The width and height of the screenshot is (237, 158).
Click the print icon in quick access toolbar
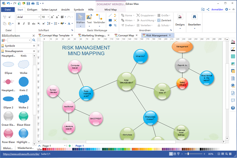33,3
